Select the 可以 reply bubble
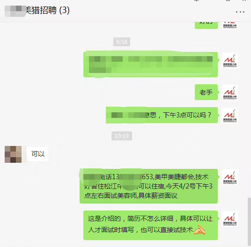The height and width of the screenshot is (247, 251). tap(38, 154)
